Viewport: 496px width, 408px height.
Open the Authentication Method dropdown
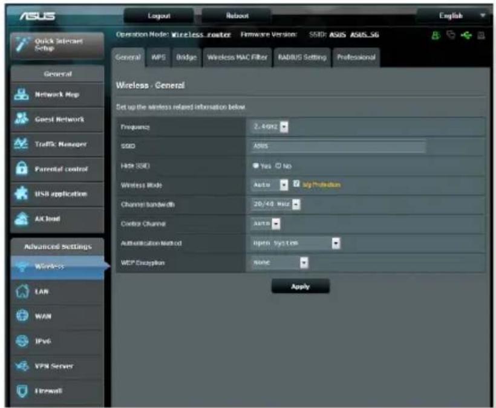coord(296,244)
